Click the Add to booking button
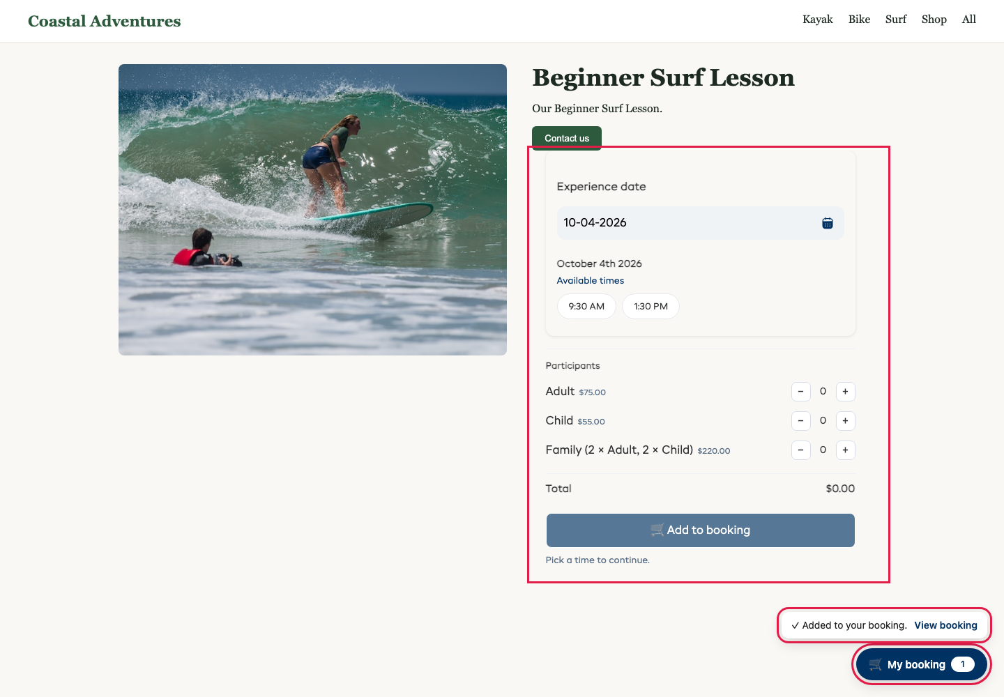Viewport: 1004px width, 697px height. [x=700, y=530]
